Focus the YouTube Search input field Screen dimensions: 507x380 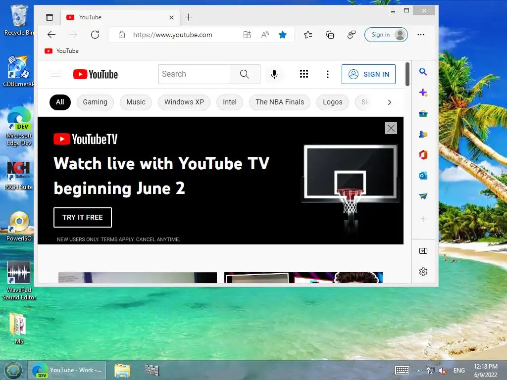(194, 74)
